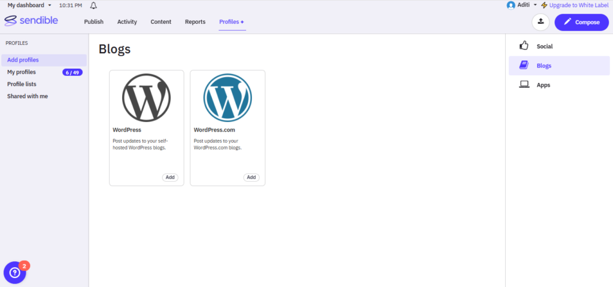Viewport: 613px width, 287px height.
Task: Open the Profiles + menu
Action: tap(231, 22)
